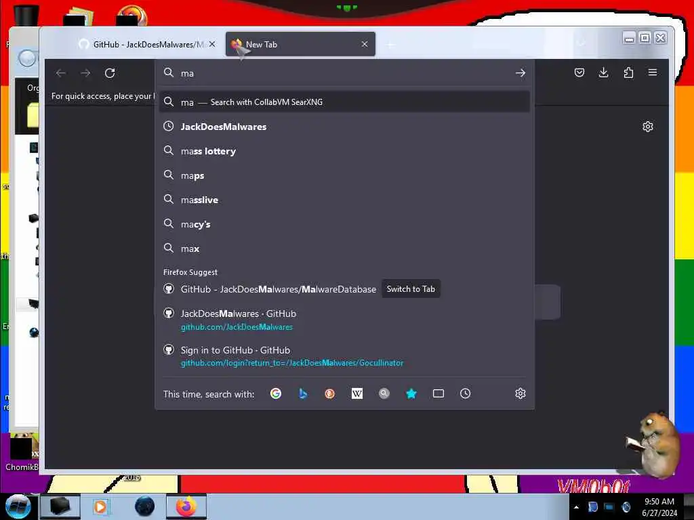Image resolution: width=694 pixels, height=520 pixels.
Task: Choose the 'mass lottery' suggestion
Action: point(344,151)
